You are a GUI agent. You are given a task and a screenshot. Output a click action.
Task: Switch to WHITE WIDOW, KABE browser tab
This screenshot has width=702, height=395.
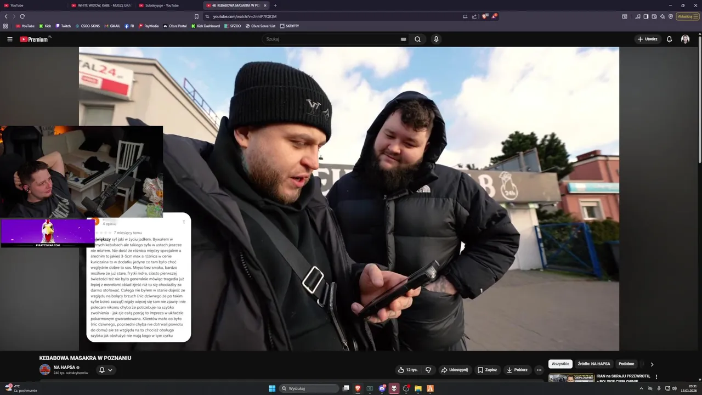[x=101, y=5]
